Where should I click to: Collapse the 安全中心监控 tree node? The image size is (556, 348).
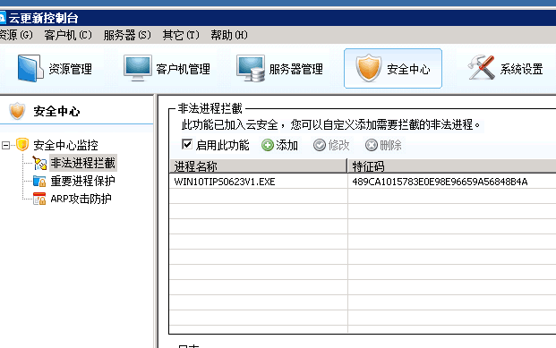tap(5, 145)
